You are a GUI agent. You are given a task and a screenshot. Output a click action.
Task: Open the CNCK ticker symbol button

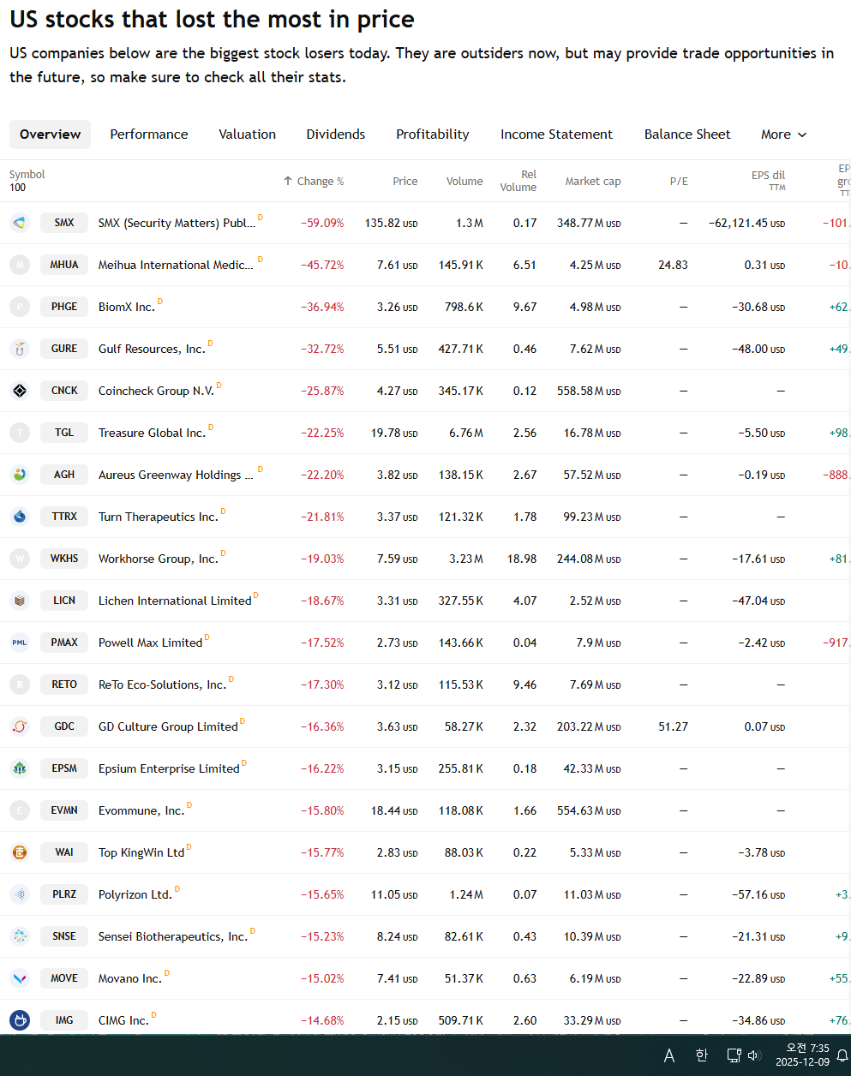[x=64, y=391]
